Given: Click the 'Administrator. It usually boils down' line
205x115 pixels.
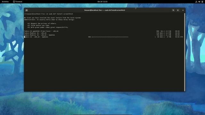Looking at the screenshot, I should (x=49, y=20).
